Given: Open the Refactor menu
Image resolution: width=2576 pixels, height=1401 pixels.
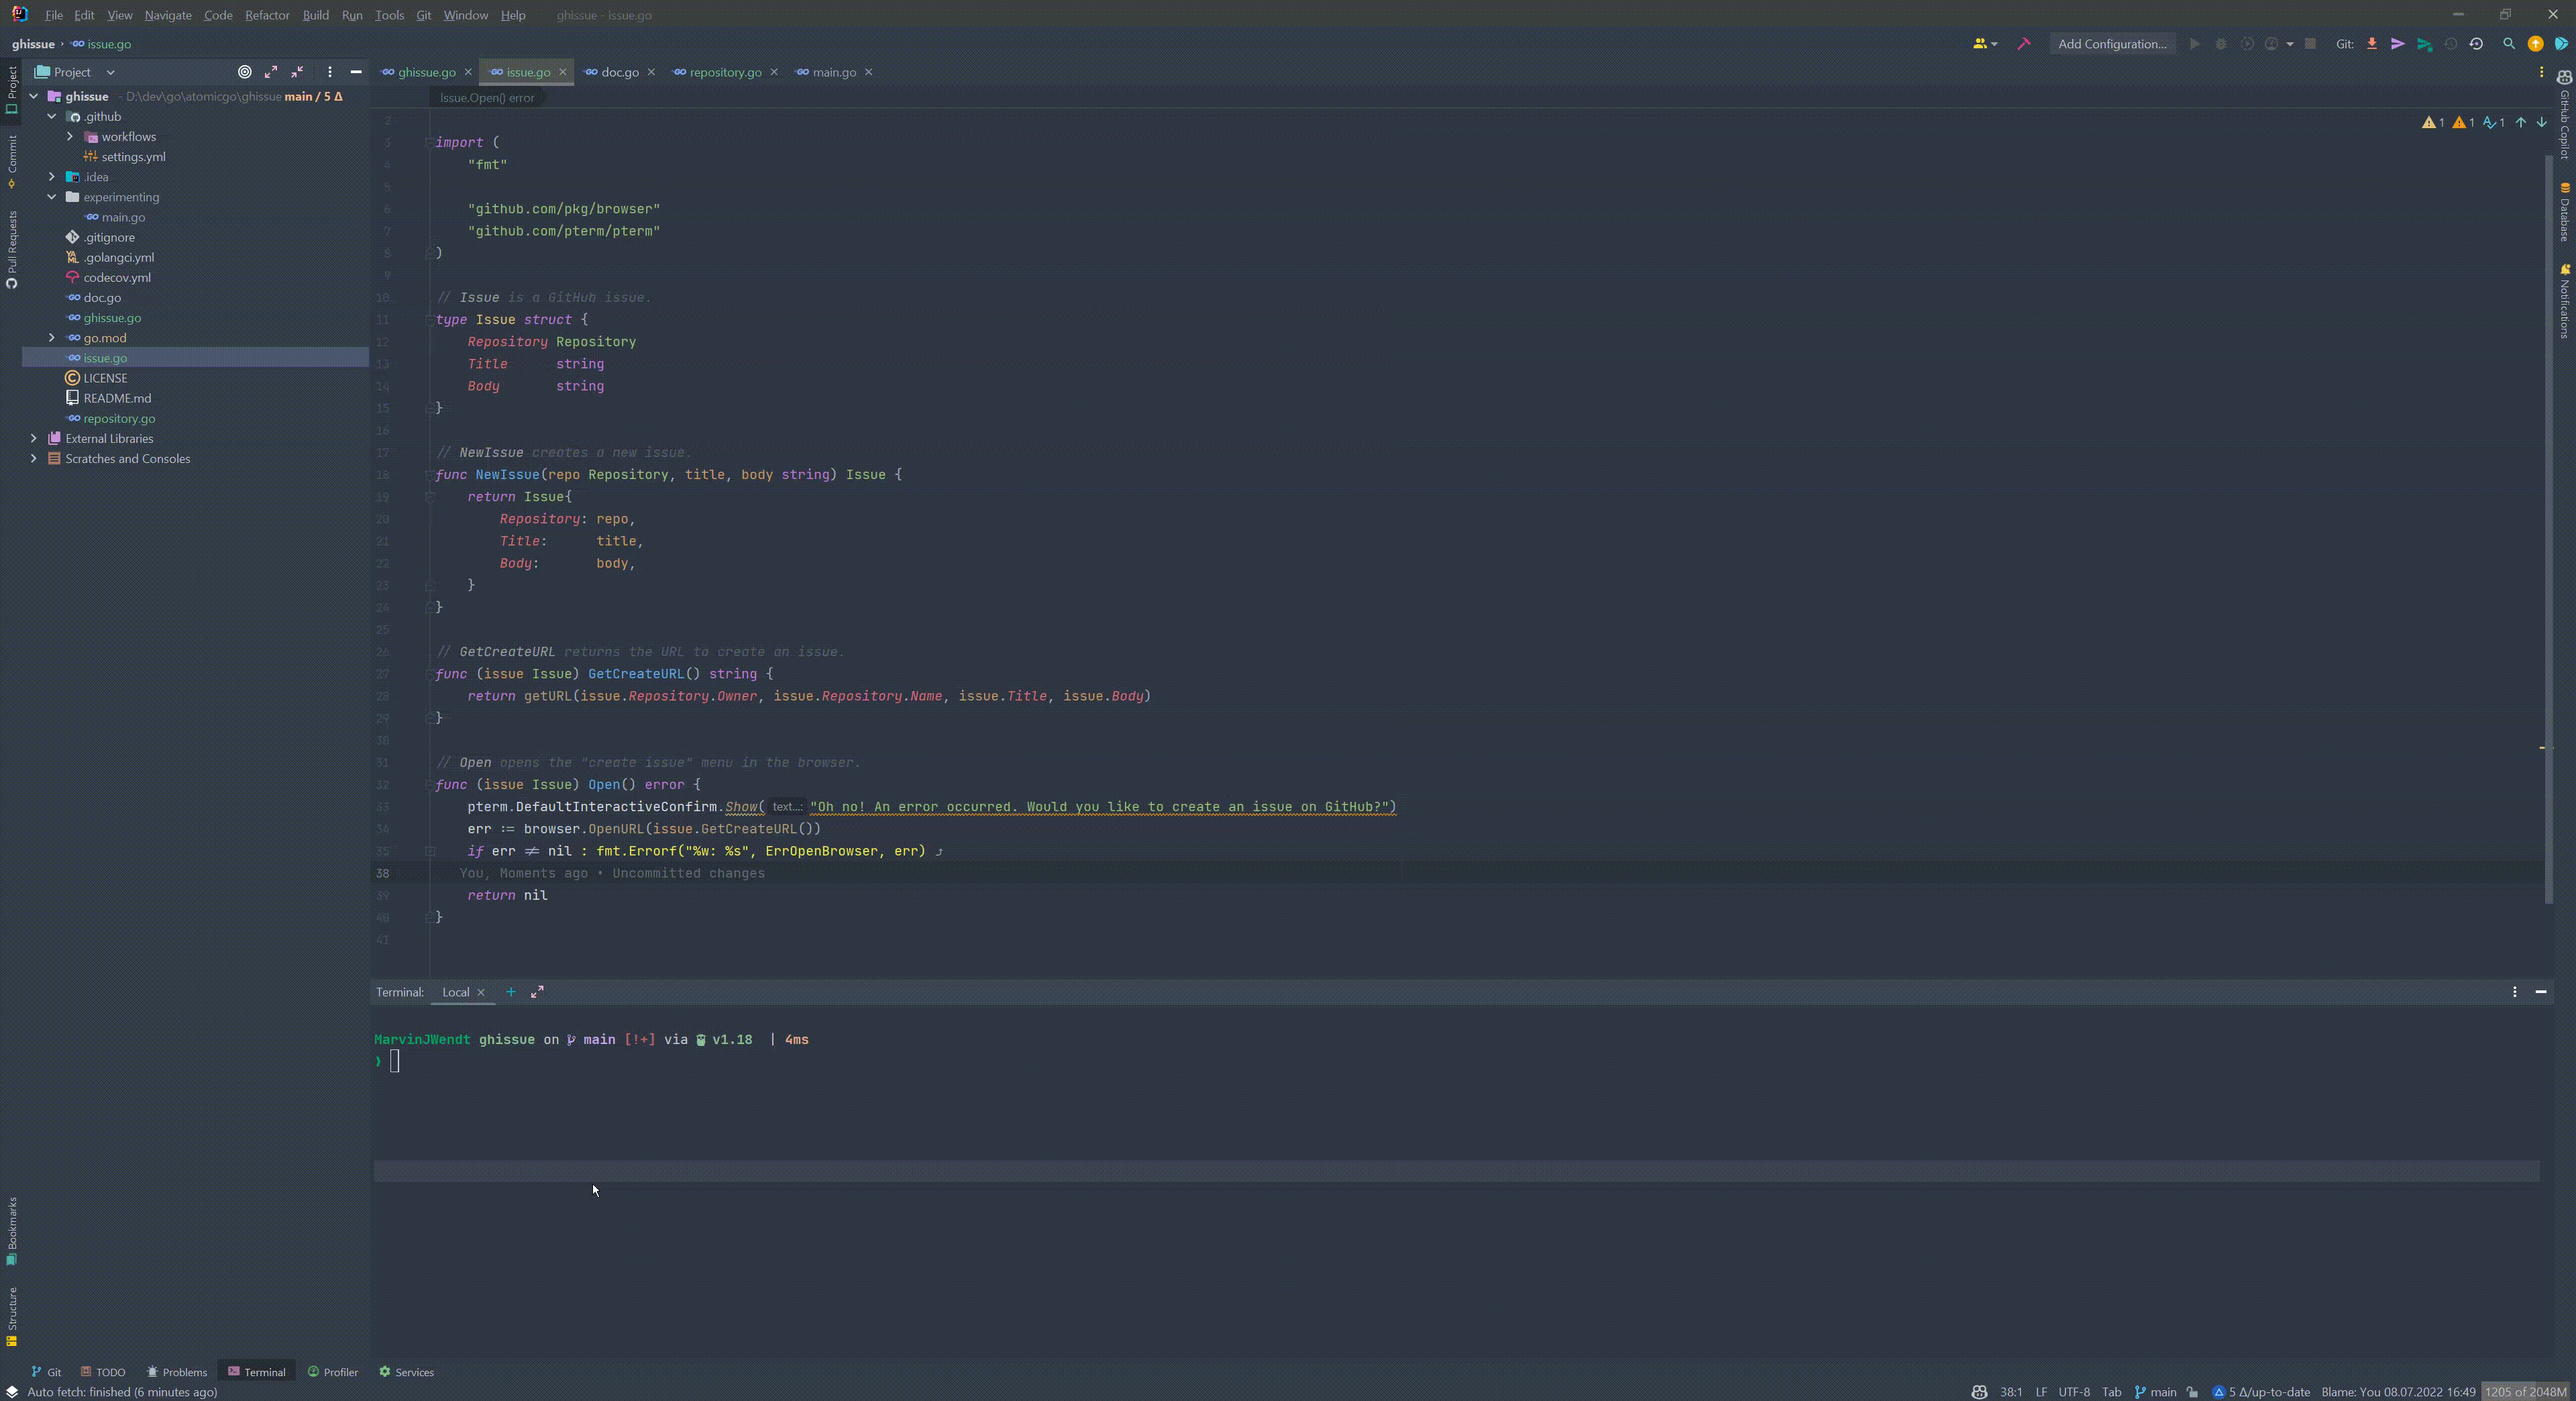Looking at the screenshot, I should 267,15.
